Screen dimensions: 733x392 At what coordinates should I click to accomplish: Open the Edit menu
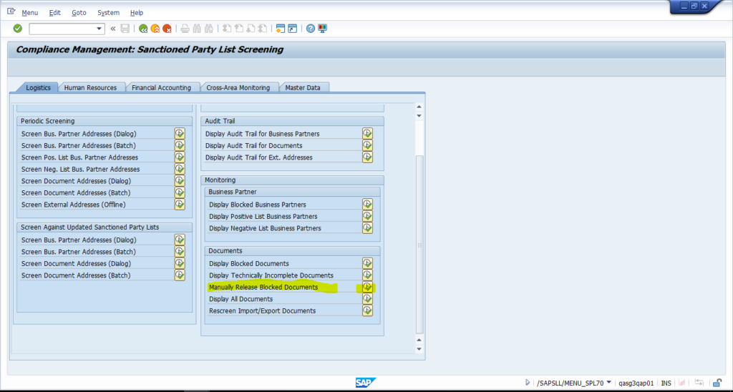click(54, 13)
